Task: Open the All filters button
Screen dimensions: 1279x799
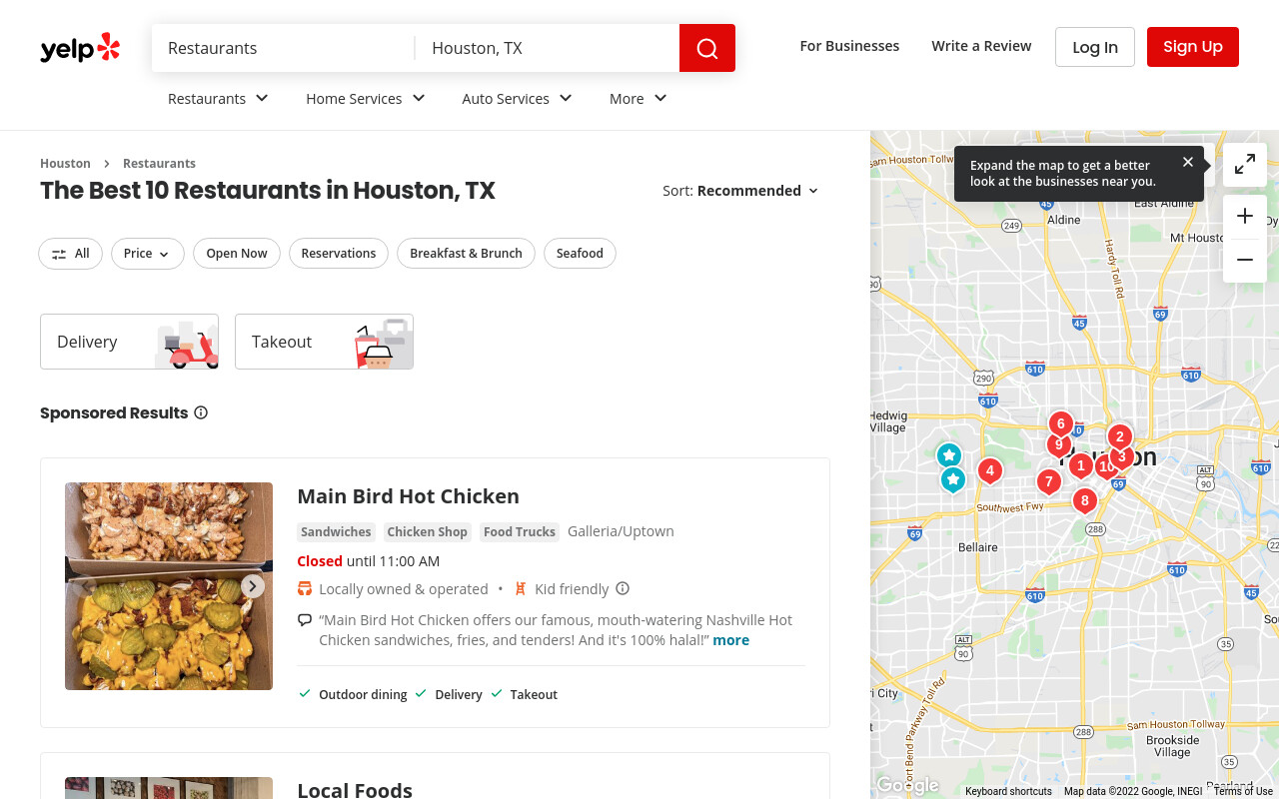Action: (70, 254)
